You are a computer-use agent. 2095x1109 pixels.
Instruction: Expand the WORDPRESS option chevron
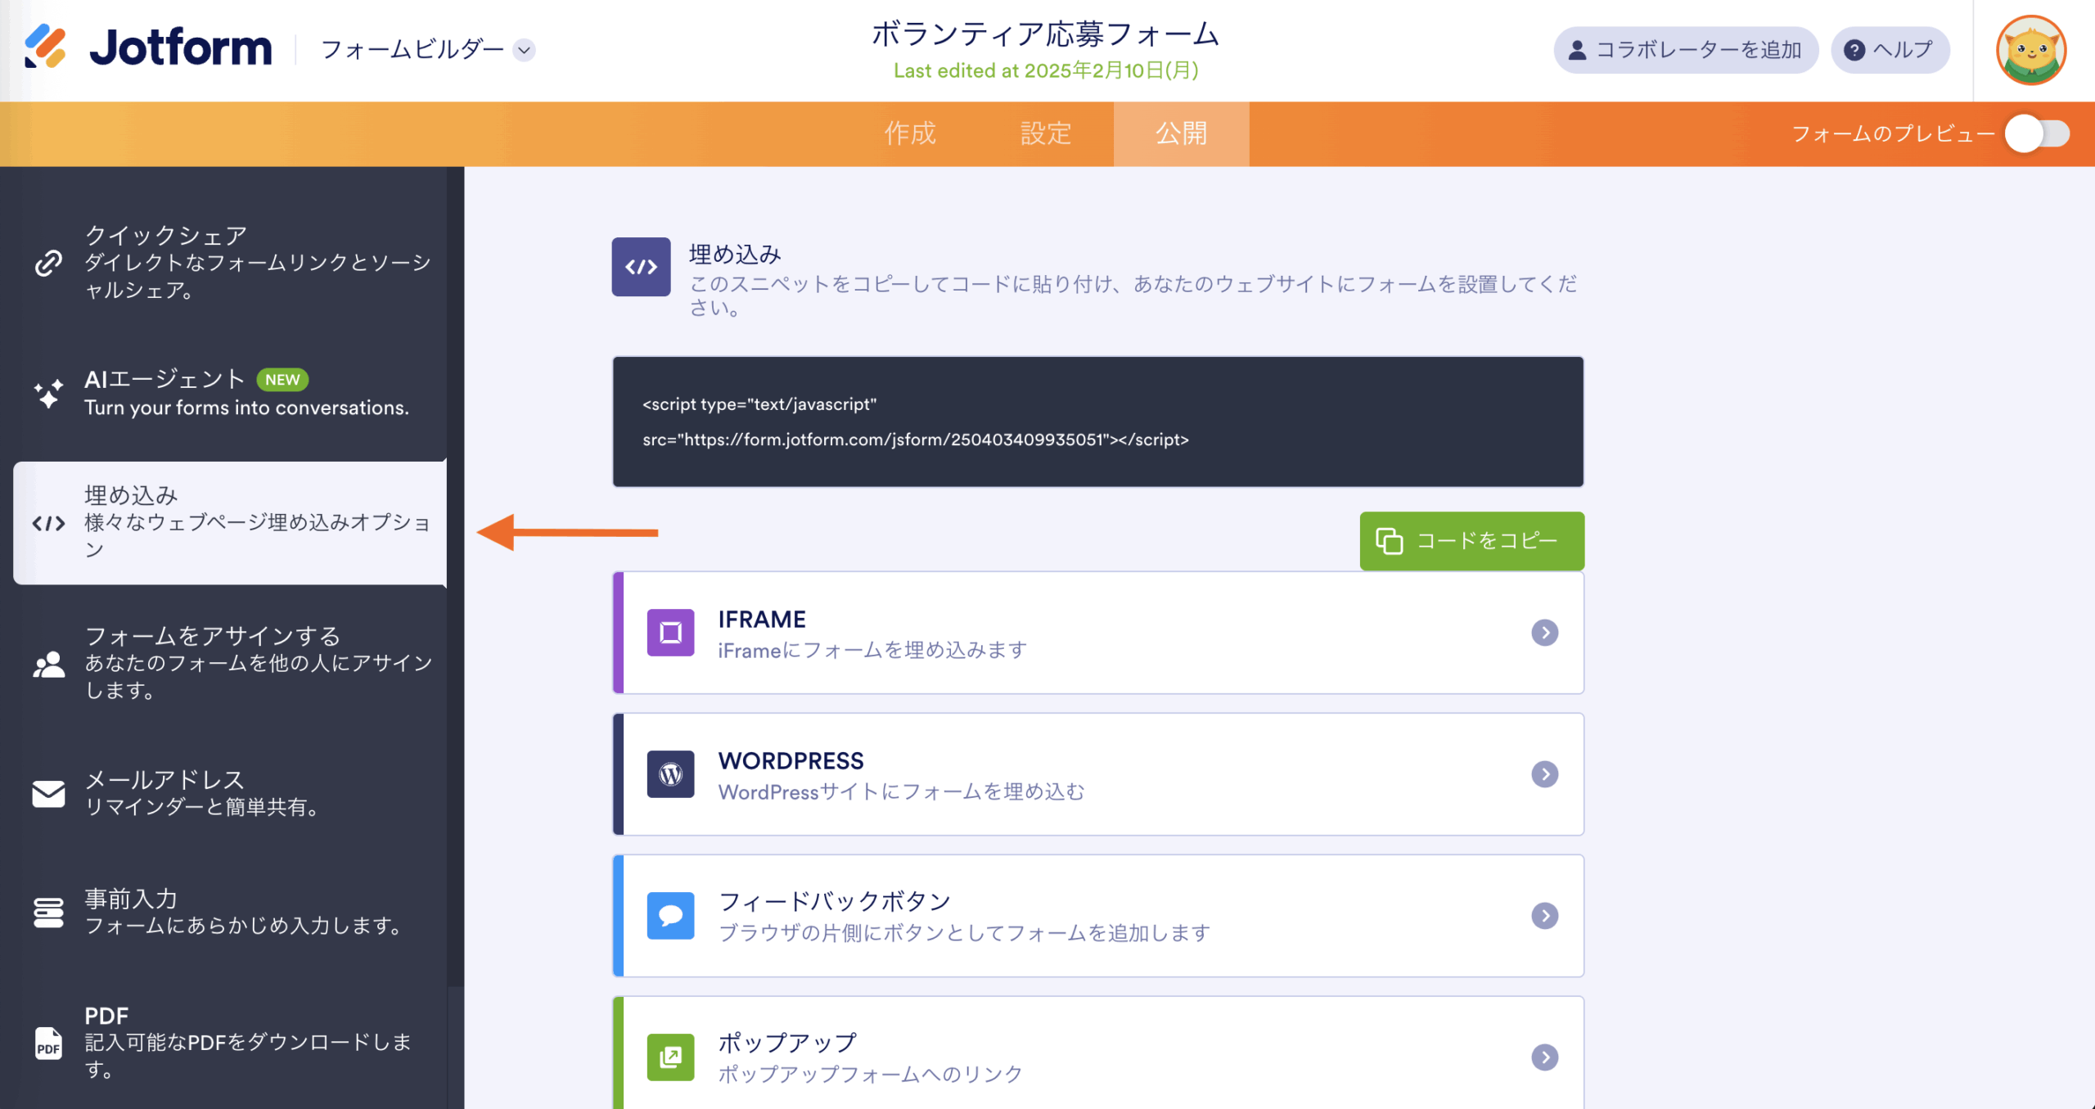click(1544, 774)
